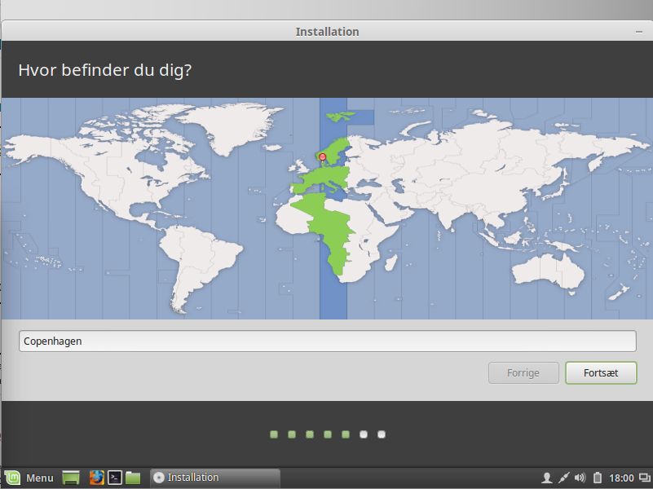
Task: Click the display switcher icon beside clock
Action: pyautogui.click(x=645, y=478)
